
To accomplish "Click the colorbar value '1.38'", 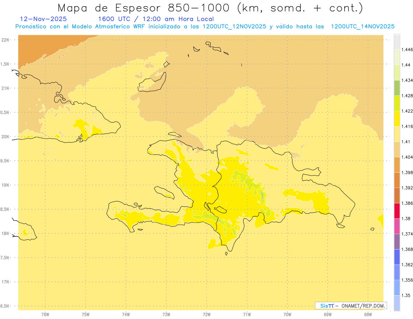I will click(x=406, y=219).
